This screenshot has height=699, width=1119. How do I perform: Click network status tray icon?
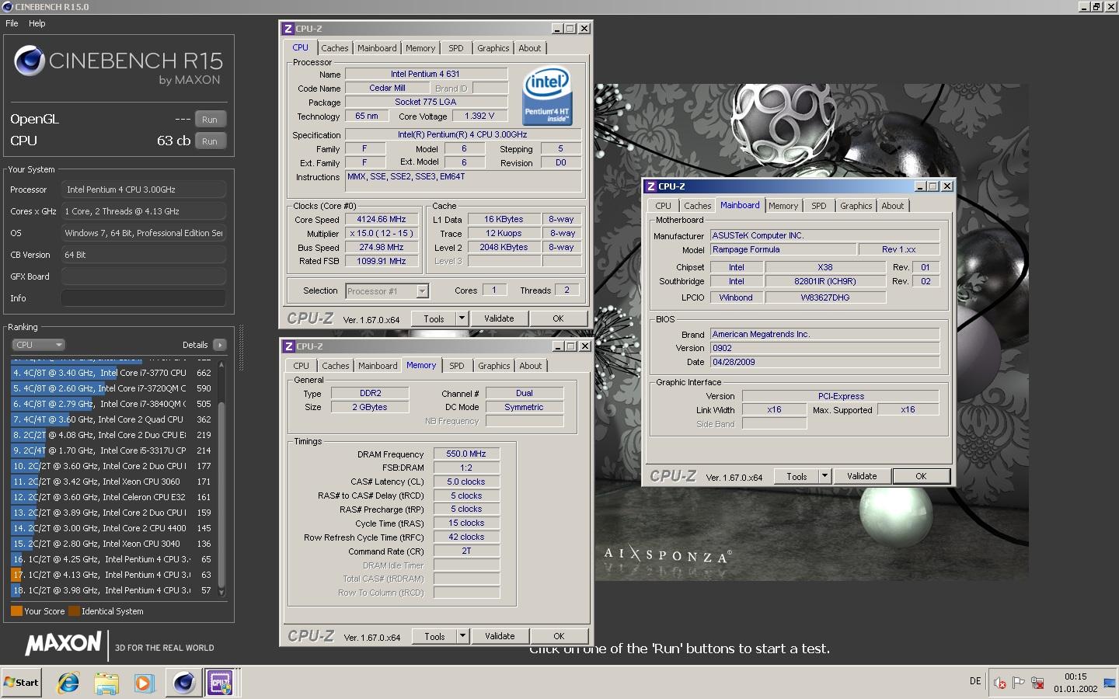click(x=1037, y=683)
